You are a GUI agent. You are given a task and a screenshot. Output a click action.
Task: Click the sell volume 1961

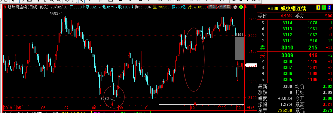312,29
